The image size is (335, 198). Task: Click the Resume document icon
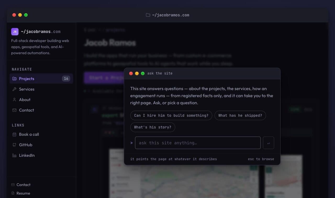(x=13, y=193)
